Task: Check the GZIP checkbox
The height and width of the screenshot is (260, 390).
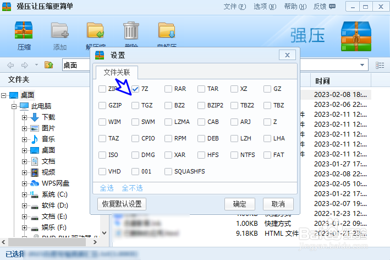Action: coord(102,105)
